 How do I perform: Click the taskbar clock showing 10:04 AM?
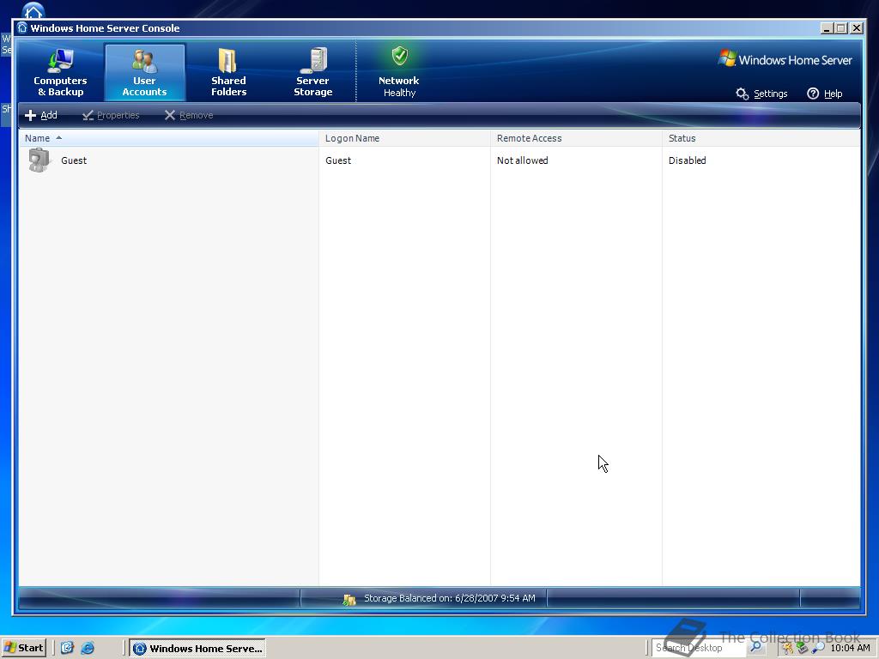[x=850, y=649]
